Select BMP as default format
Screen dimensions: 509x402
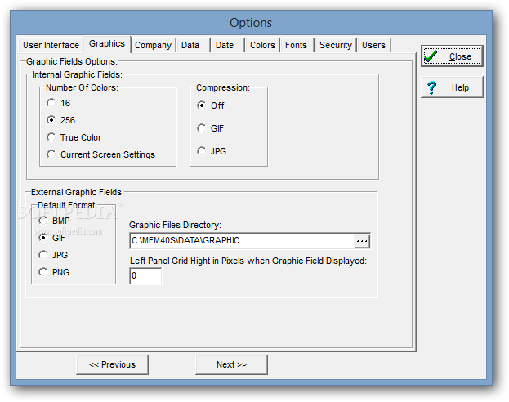coord(54,221)
